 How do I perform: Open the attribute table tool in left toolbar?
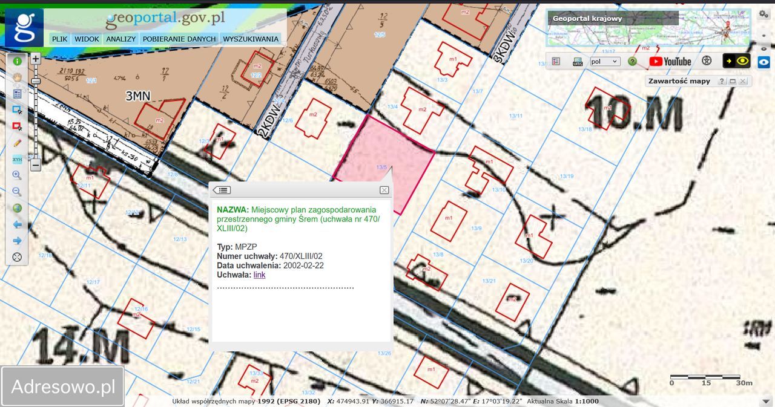pyautogui.click(x=17, y=94)
